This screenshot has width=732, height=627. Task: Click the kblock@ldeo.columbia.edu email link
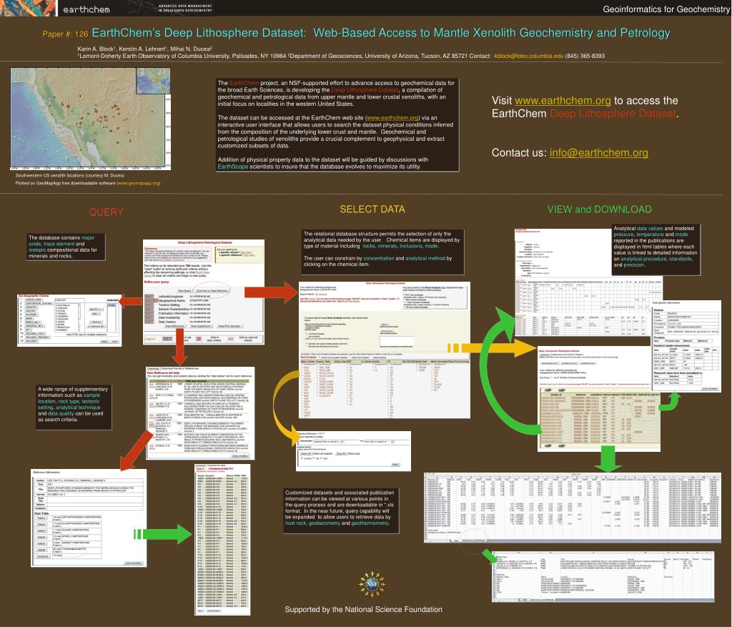coord(528,56)
